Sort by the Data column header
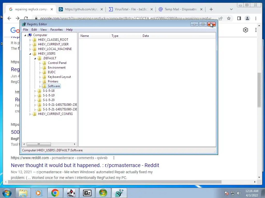The height and width of the screenshot is (198, 265). [x=178, y=36]
